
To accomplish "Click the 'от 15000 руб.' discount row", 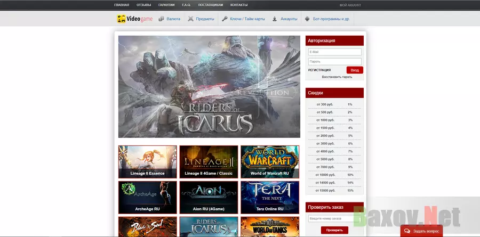I will [334, 191].
